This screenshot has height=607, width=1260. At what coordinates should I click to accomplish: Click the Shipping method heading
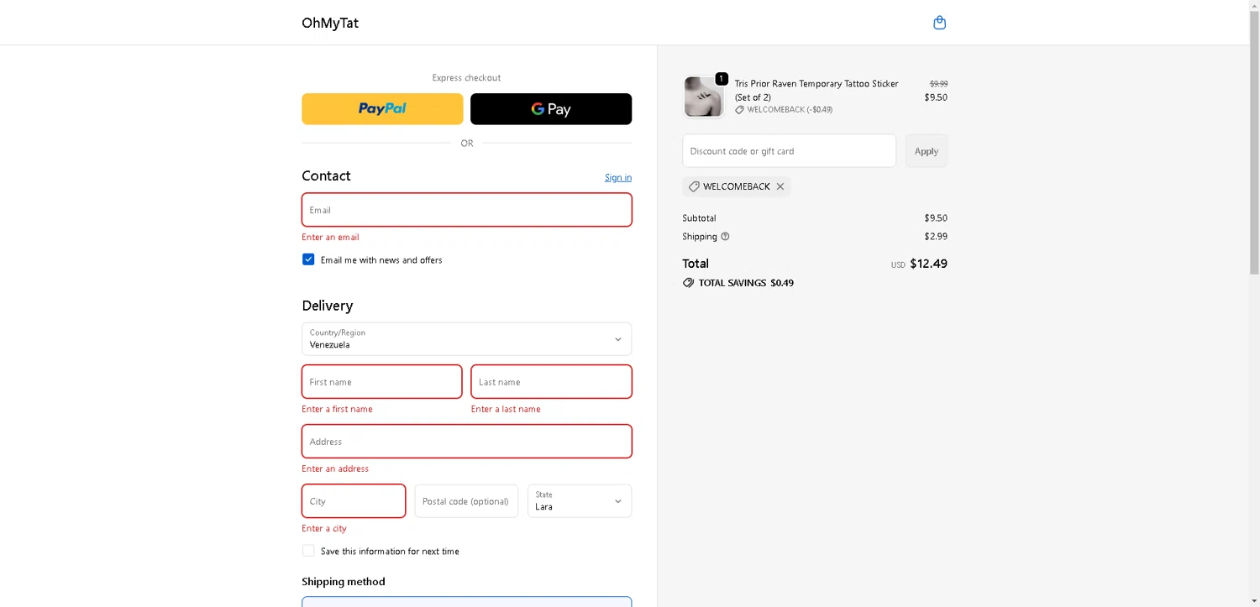(344, 581)
